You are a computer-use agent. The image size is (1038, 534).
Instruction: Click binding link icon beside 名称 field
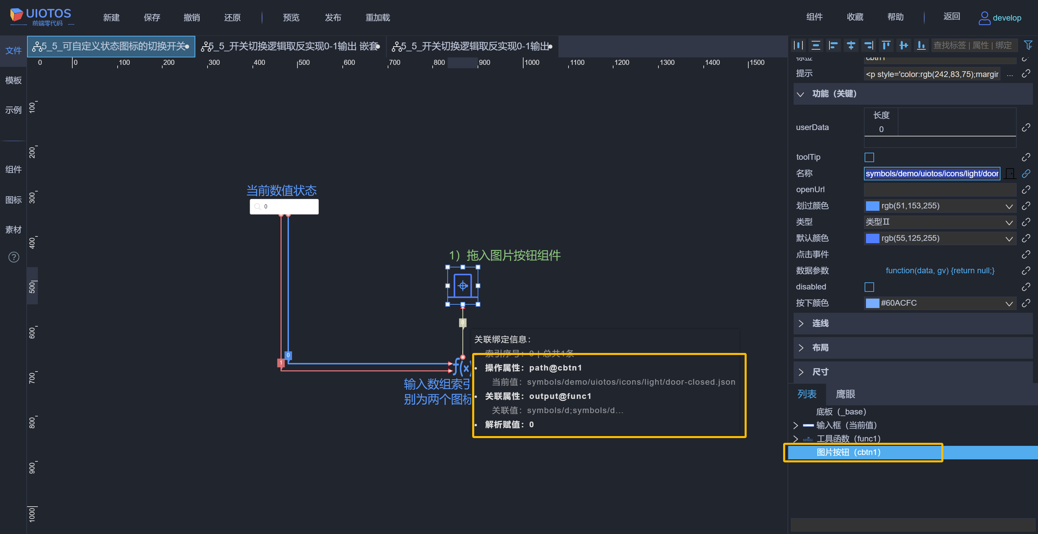click(1026, 174)
